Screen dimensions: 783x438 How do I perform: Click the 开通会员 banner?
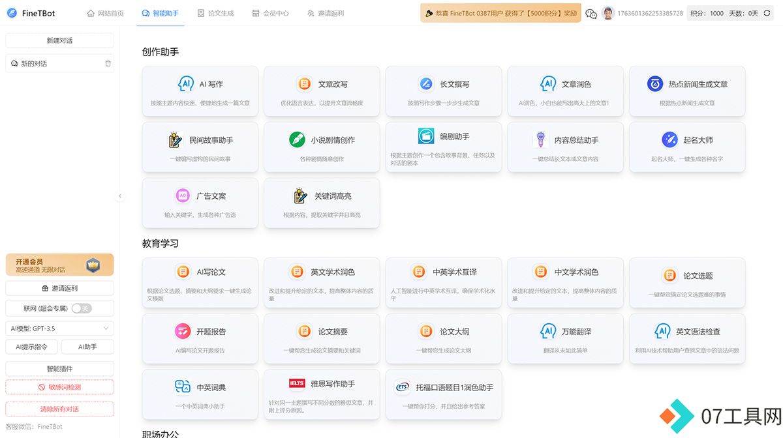pos(59,265)
